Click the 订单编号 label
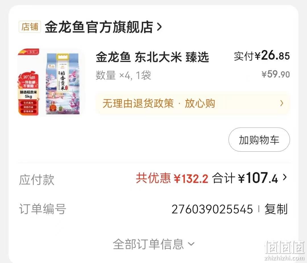 (42, 209)
